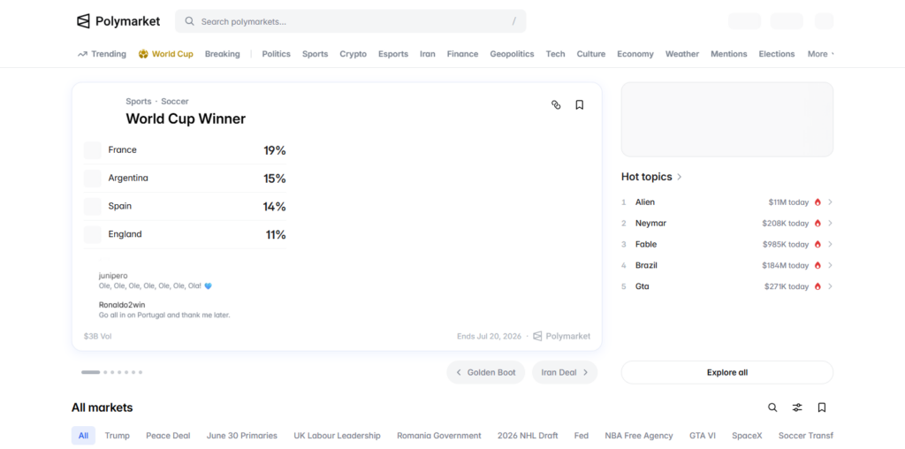Screen dimensions: 905x449
Task: Switch to the Politics tab
Action: (276, 54)
